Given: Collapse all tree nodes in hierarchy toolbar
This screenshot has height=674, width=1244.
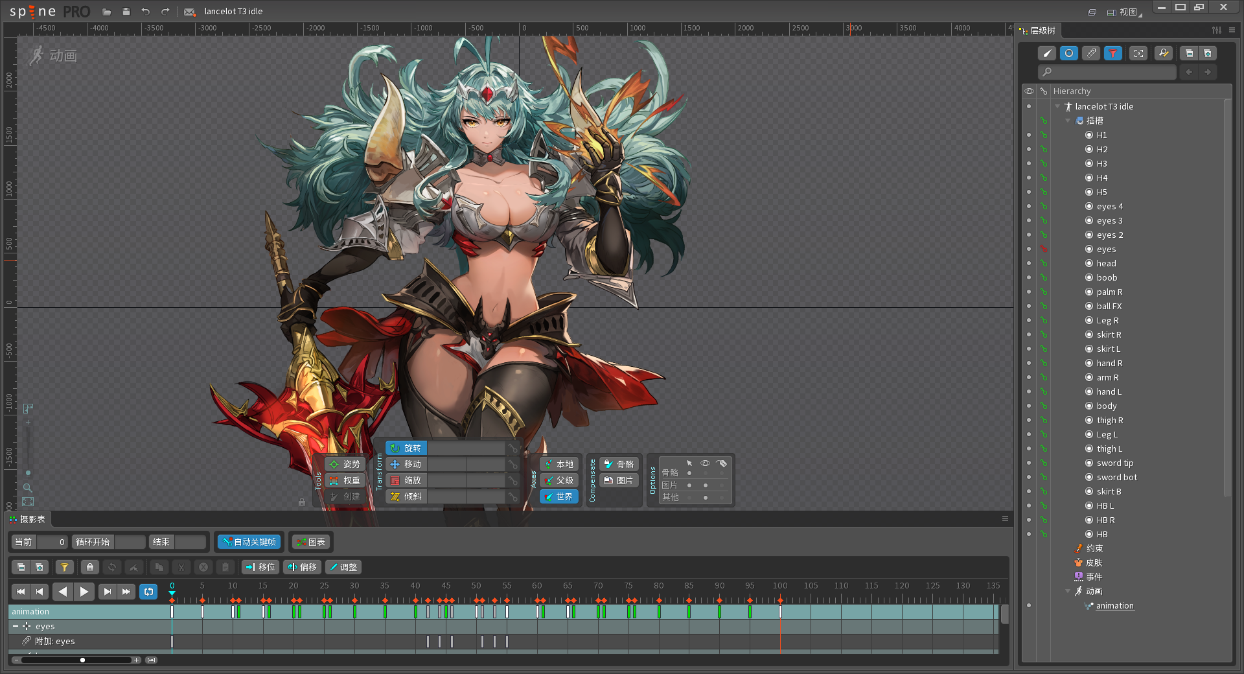Looking at the screenshot, I should point(1189,53).
